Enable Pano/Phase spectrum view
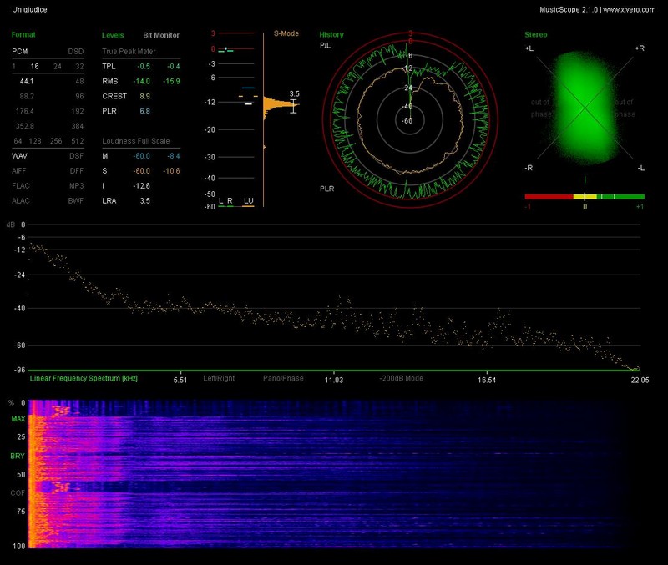The height and width of the screenshot is (565, 668). [283, 378]
